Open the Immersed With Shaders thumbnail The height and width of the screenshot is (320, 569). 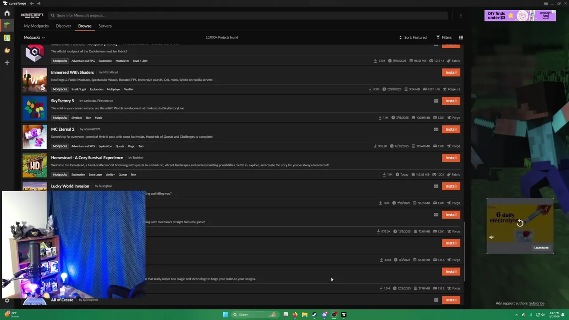click(x=35, y=80)
